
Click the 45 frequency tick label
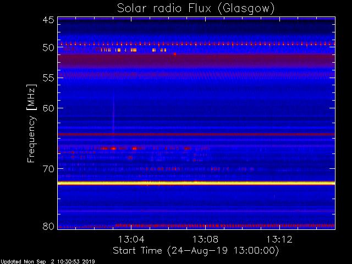[48, 20]
